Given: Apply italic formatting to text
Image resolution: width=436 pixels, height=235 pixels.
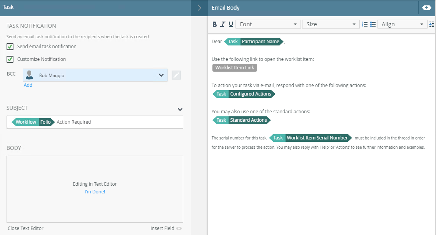Looking at the screenshot, I should point(223,24).
